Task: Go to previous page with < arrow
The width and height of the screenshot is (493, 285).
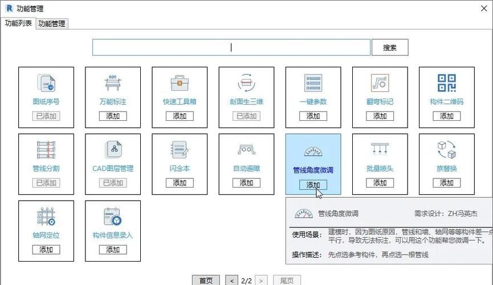Action: point(232,280)
